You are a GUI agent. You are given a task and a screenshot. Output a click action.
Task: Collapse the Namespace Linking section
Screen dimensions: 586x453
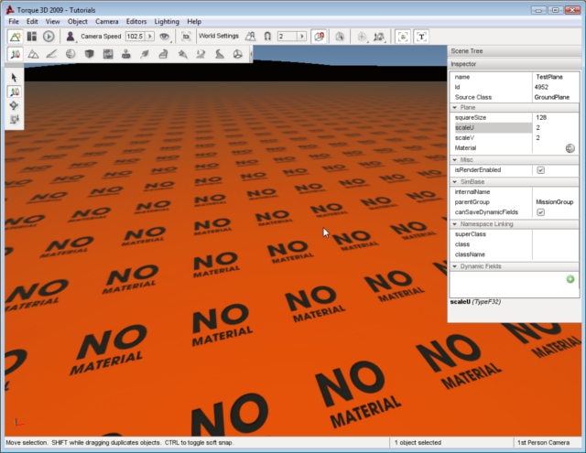click(455, 223)
